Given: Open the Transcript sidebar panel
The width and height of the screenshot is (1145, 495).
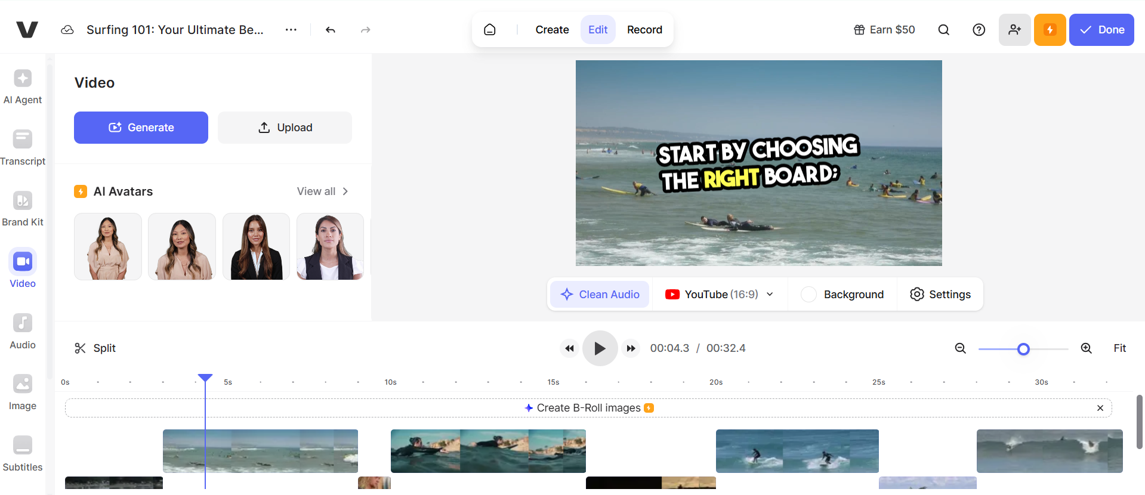Looking at the screenshot, I should point(23,148).
